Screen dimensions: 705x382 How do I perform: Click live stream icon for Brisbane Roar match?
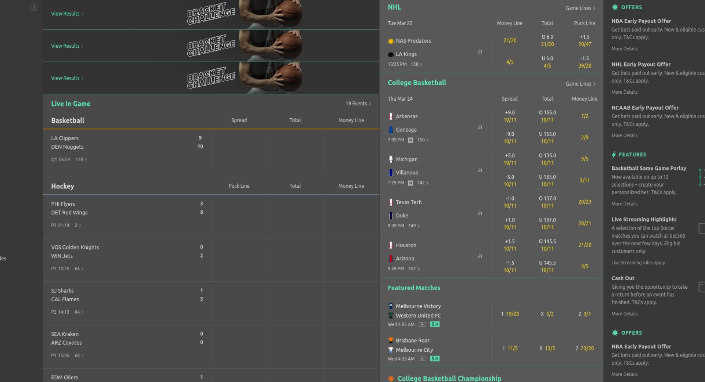(x=422, y=359)
